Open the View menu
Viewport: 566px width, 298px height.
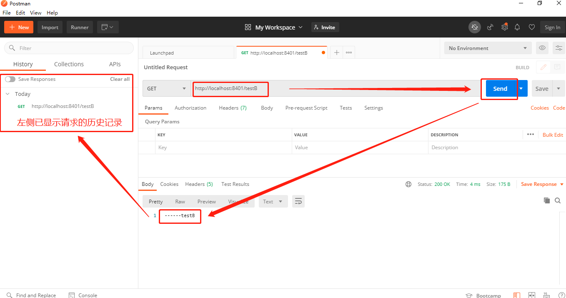pos(36,13)
